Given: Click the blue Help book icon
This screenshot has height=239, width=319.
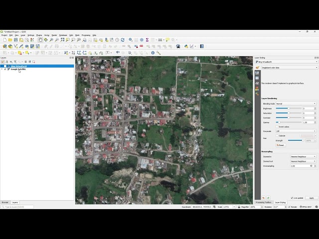Looking at the screenshot, I should (202, 46).
